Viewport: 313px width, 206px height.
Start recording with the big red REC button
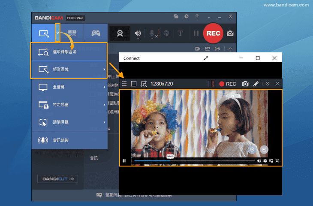213,33
